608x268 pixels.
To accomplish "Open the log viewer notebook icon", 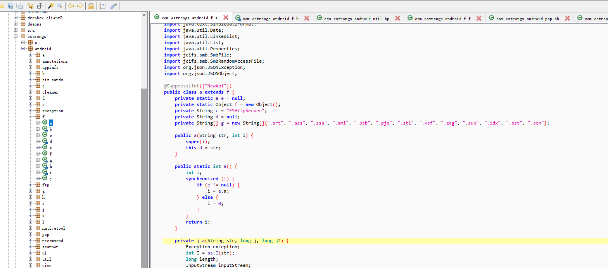I will pos(102,6).
